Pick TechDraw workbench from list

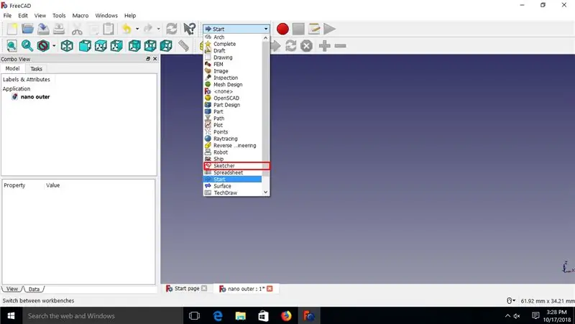(232, 193)
